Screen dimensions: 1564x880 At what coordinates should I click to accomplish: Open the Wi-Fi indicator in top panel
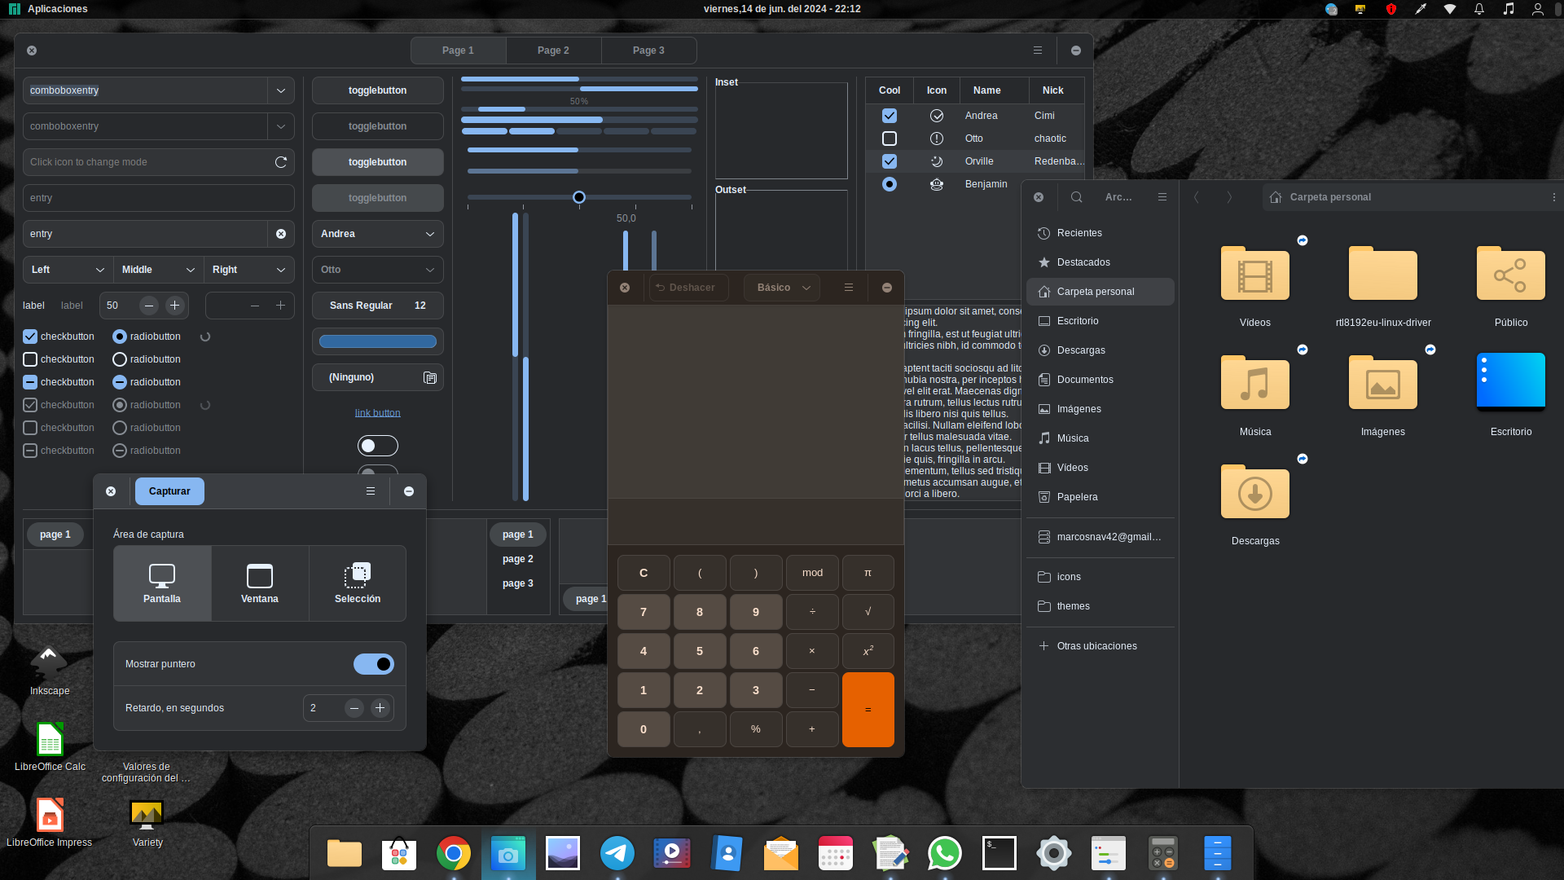pos(1450,9)
